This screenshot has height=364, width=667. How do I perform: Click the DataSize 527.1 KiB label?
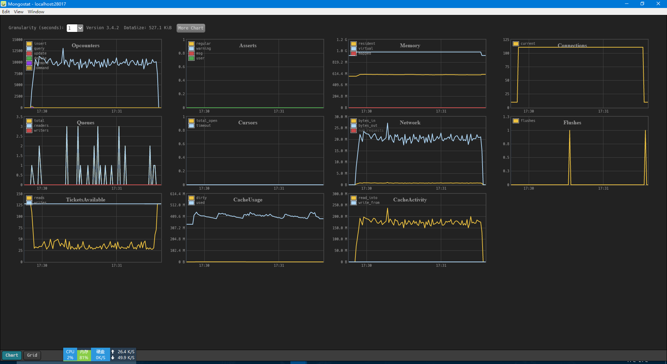[x=148, y=28]
